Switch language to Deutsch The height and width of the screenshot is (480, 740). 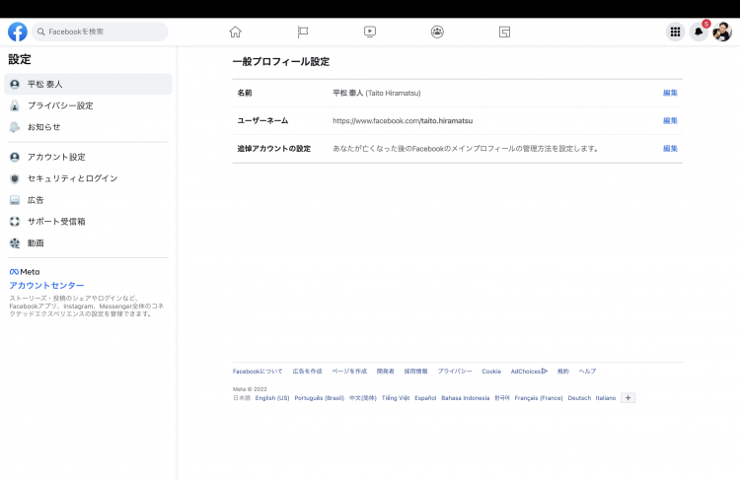pyautogui.click(x=579, y=398)
